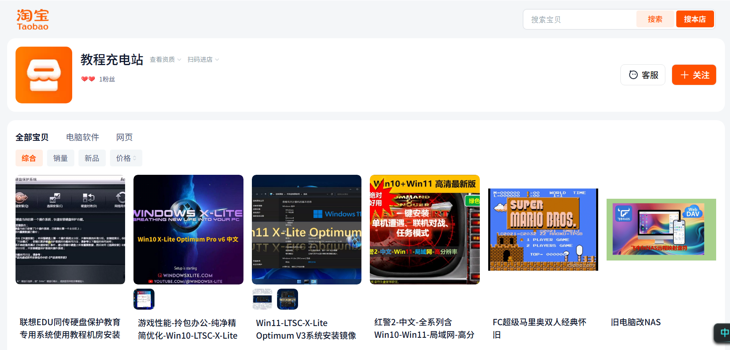Screen dimensions: 730x350
Task: Follow the shop with 关注 button
Action: [694, 75]
